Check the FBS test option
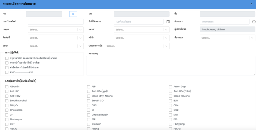 [x=170, y=119]
